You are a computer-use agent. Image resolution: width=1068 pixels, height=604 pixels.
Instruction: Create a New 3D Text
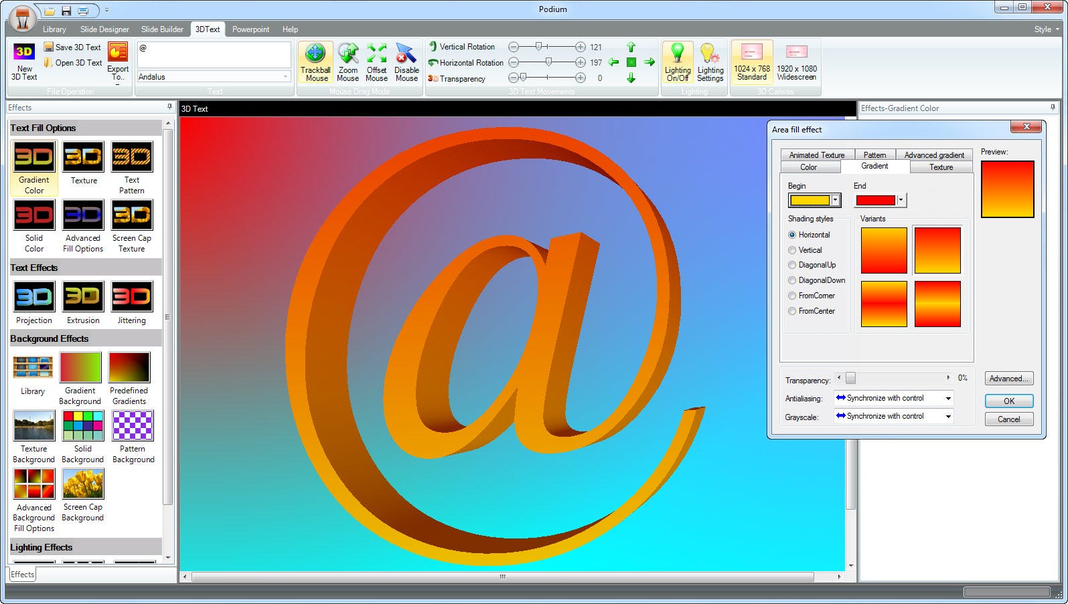tap(24, 62)
